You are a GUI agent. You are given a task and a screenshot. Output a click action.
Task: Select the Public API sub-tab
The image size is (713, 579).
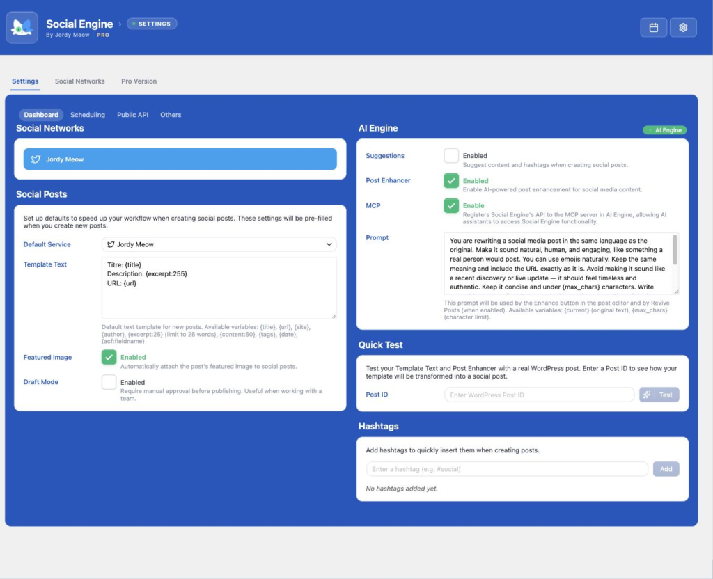[x=132, y=115]
